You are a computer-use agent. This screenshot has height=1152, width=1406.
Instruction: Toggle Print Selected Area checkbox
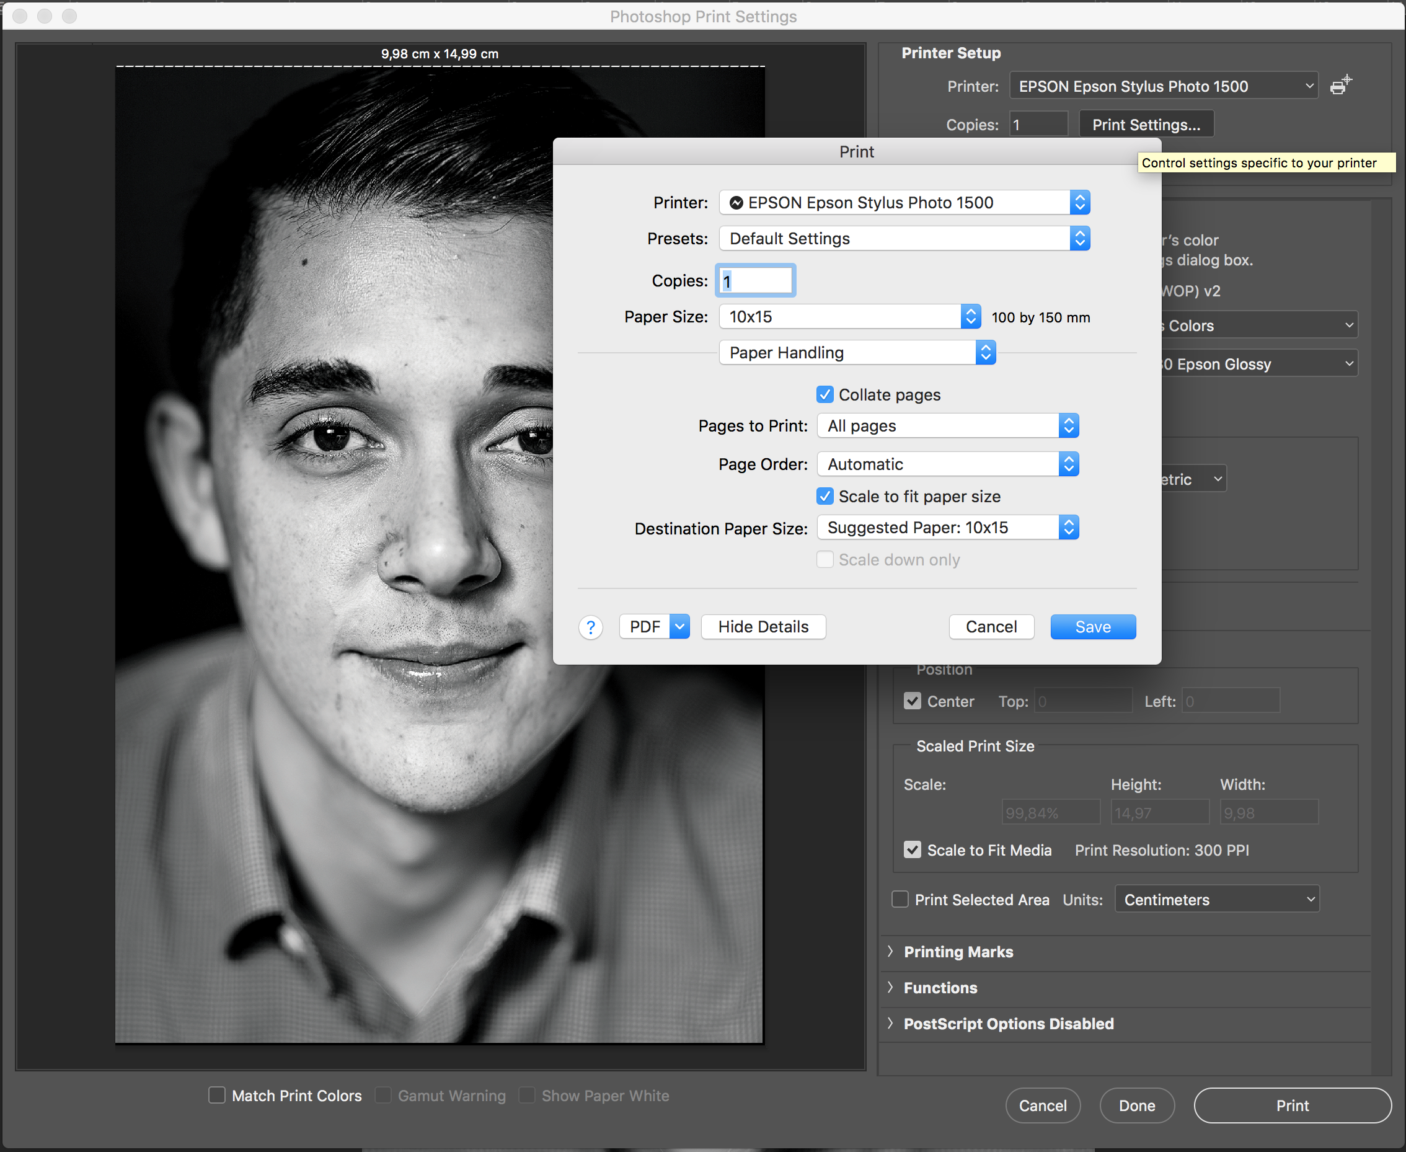(900, 900)
